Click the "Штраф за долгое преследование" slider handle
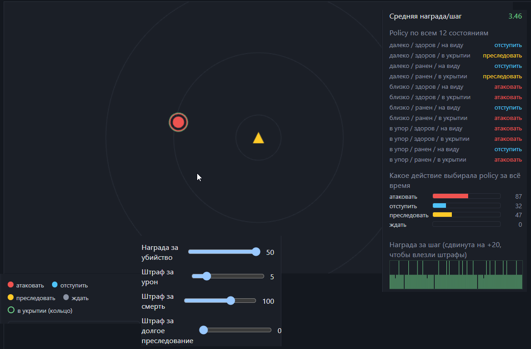531x349 pixels. [x=204, y=330]
